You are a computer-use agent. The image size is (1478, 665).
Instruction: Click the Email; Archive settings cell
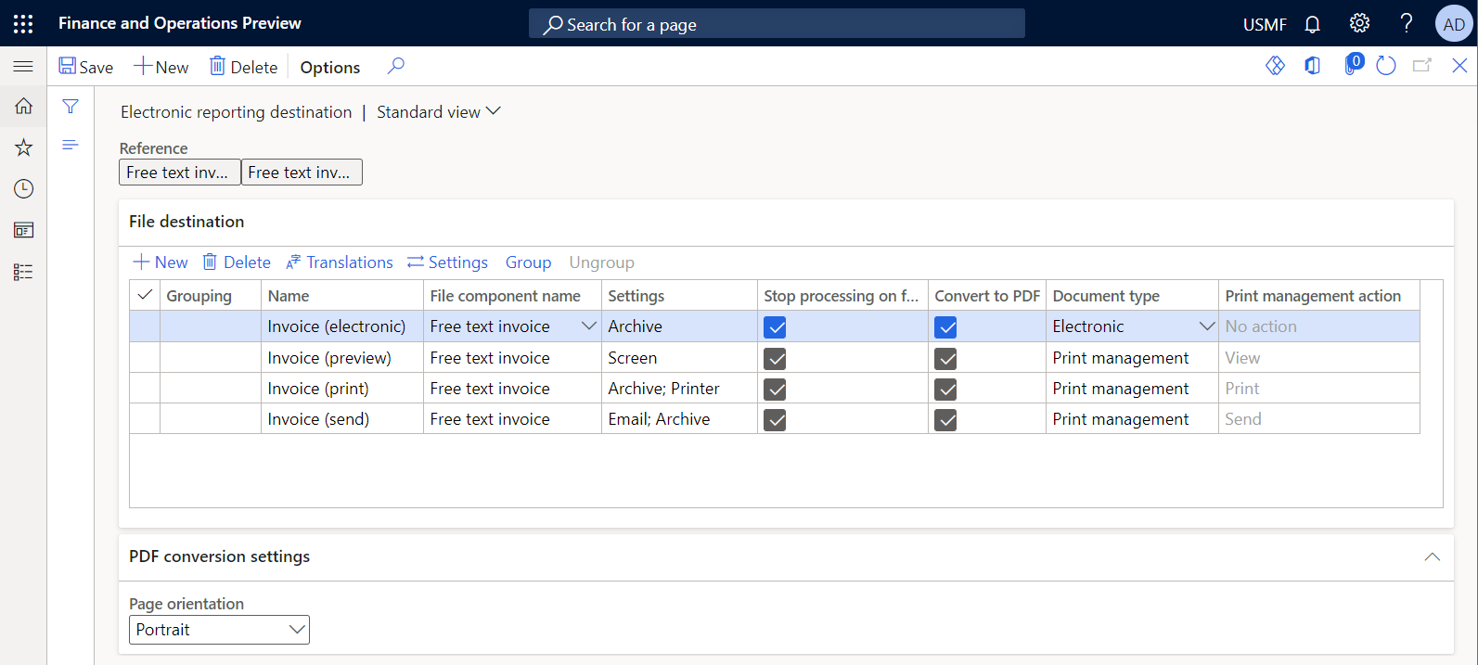tap(679, 419)
